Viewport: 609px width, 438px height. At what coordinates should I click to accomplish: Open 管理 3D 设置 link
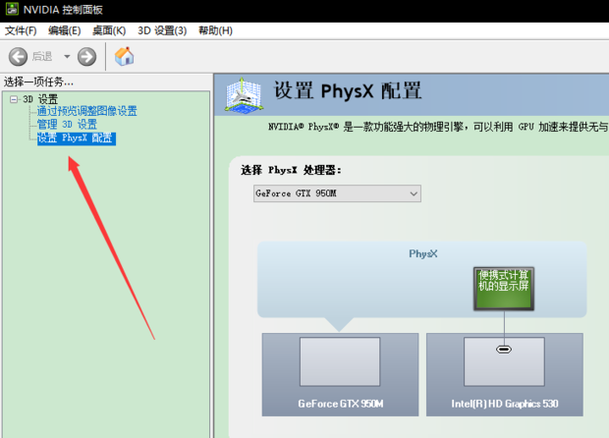coord(67,125)
